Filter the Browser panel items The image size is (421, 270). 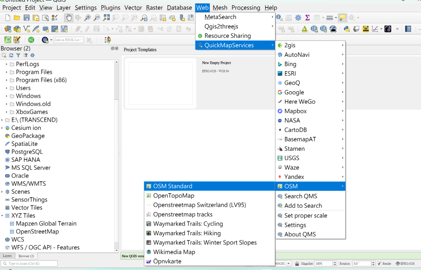[x=18, y=55]
